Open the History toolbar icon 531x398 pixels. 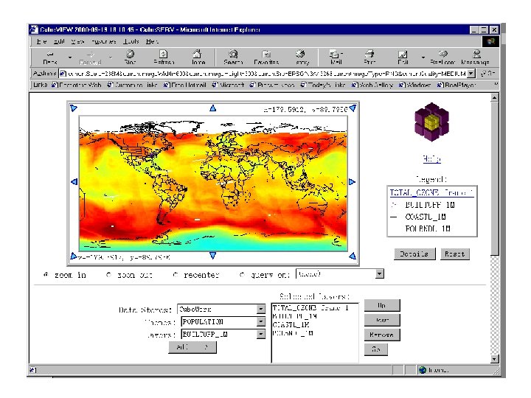pyautogui.click(x=302, y=57)
